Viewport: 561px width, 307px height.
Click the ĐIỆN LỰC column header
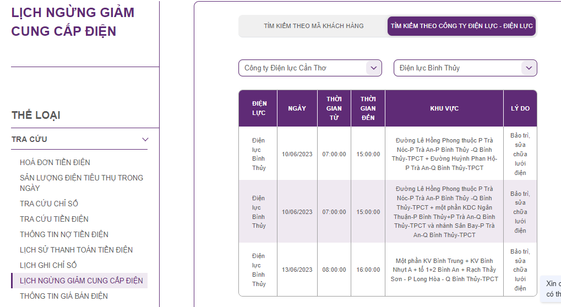point(258,108)
